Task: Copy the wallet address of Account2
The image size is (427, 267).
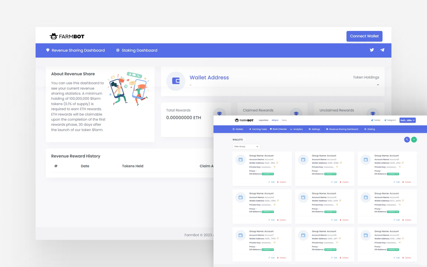Action: point(341,163)
